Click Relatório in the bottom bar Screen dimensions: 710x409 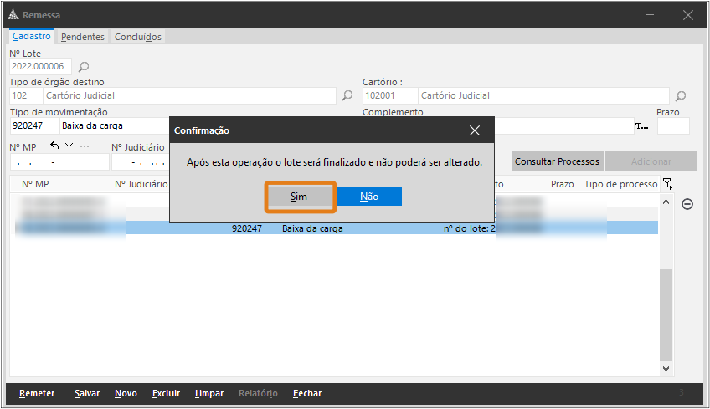258,394
